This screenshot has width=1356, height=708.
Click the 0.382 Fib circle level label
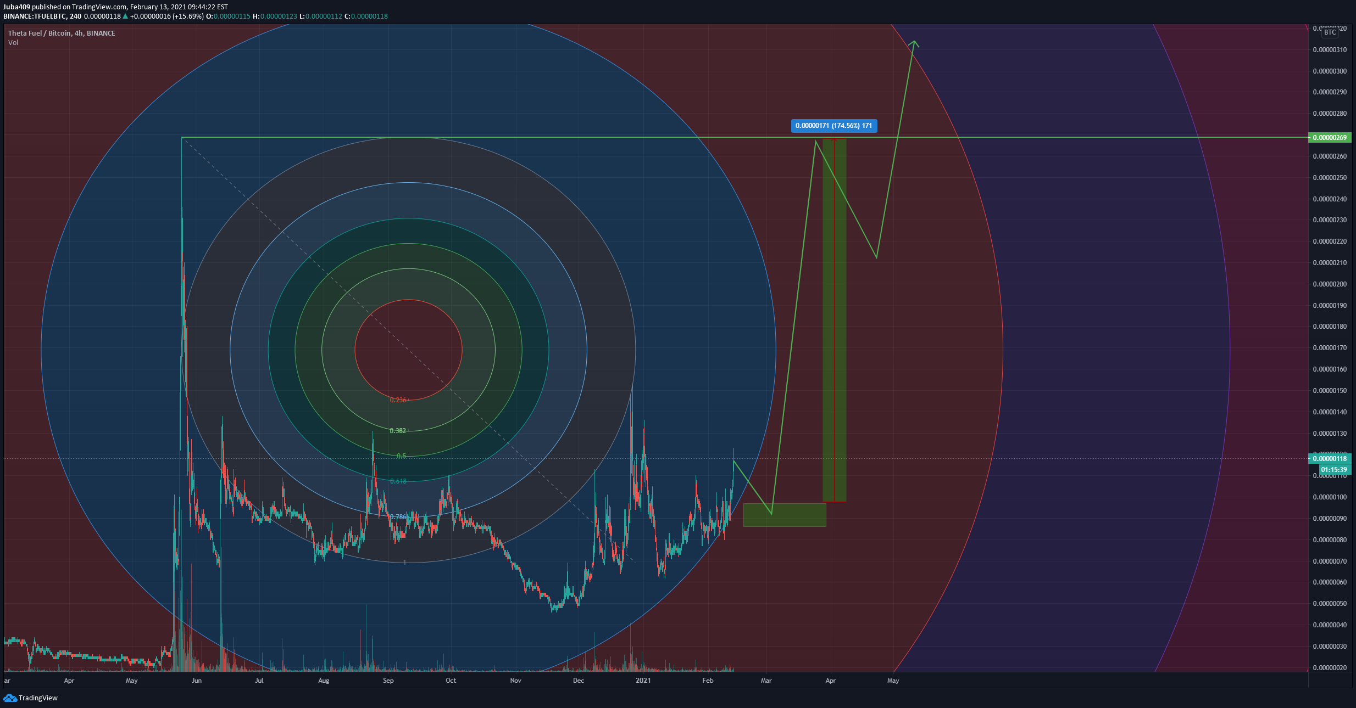[x=398, y=431]
